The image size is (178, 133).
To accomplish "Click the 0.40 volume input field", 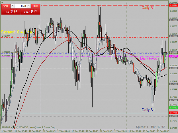I will tap(21, 6).
